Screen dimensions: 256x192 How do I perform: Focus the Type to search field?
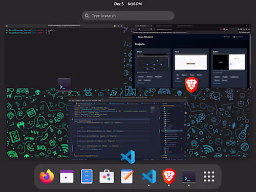tap(128, 16)
